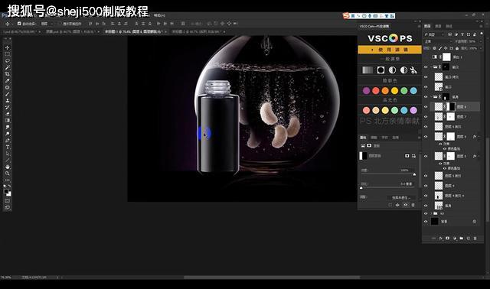Hide the bottom black background layer

click(426, 221)
